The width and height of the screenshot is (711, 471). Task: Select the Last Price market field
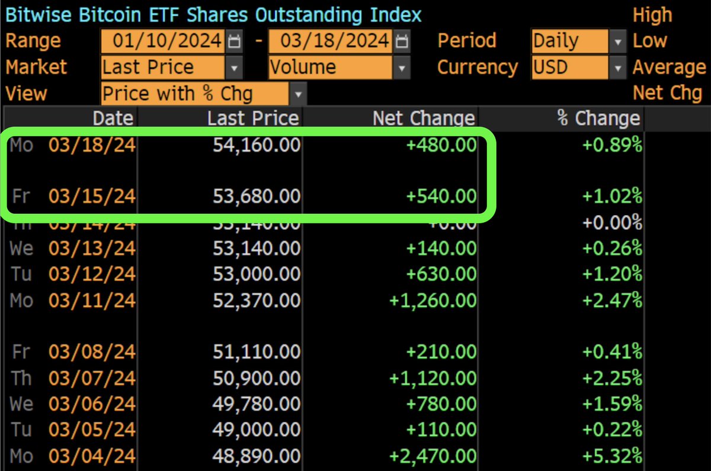(163, 68)
